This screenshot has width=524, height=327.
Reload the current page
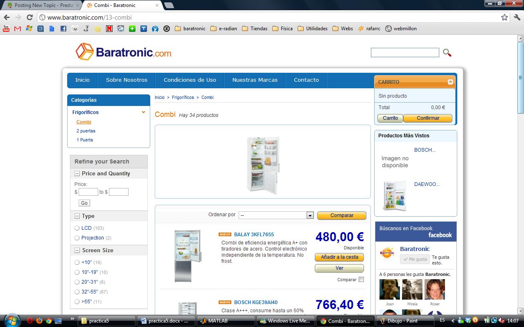[x=29, y=17]
